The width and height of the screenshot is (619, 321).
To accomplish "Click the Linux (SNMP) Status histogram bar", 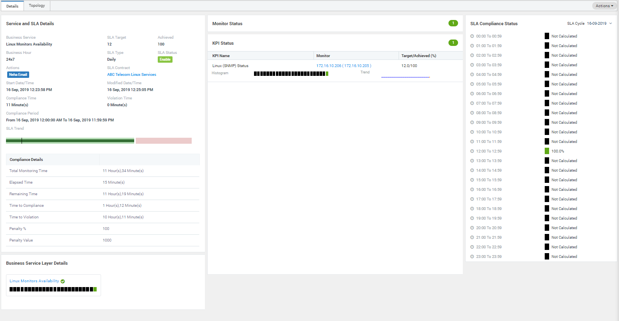I will click(291, 73).
